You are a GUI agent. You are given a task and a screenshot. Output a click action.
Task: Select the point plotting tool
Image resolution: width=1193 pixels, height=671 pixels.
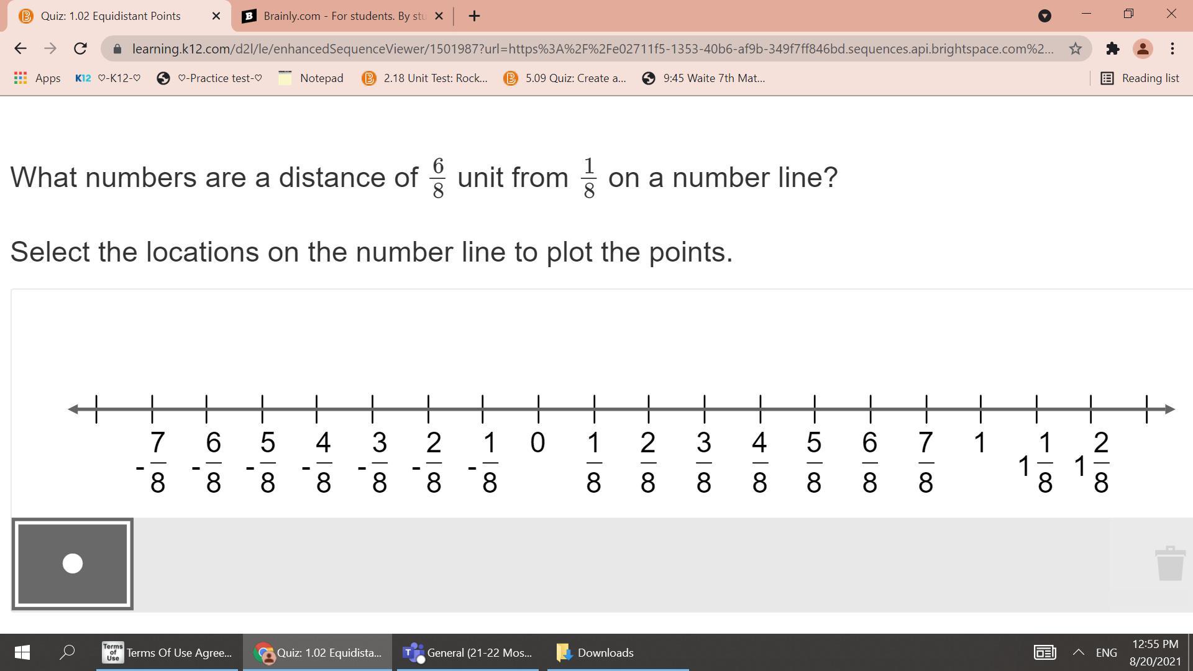72,564
